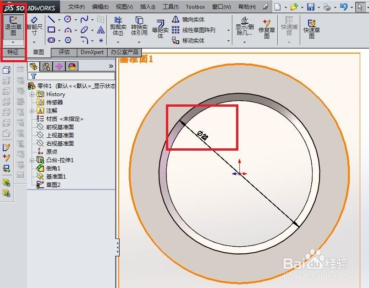Click the 退出草图 (Exit Sketch) button
The image size is (369, 288).
13,26
